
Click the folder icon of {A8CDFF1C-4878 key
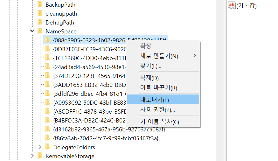(47, 111)
